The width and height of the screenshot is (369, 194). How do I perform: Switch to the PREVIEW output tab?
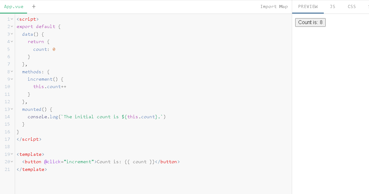[308, 6]
